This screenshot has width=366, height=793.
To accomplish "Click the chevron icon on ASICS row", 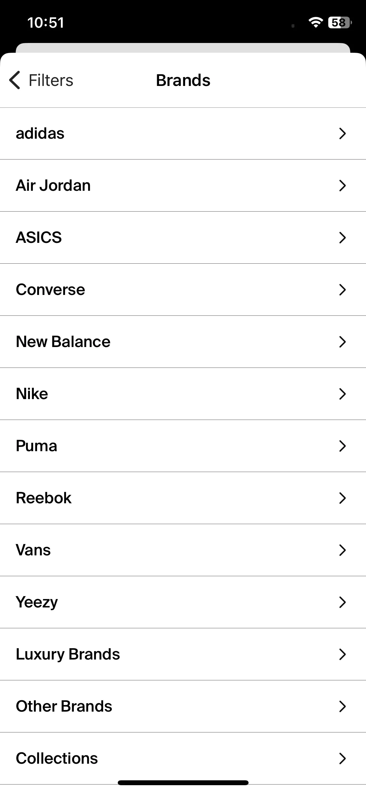I will (x=342, y=238).
